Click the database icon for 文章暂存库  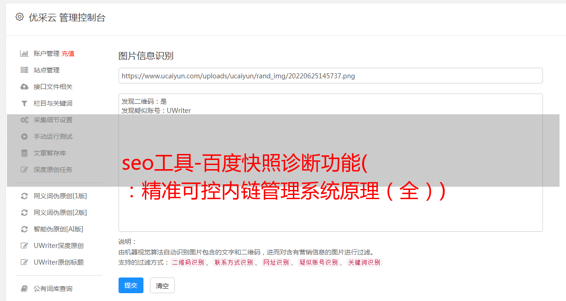[x=24, y=153]
